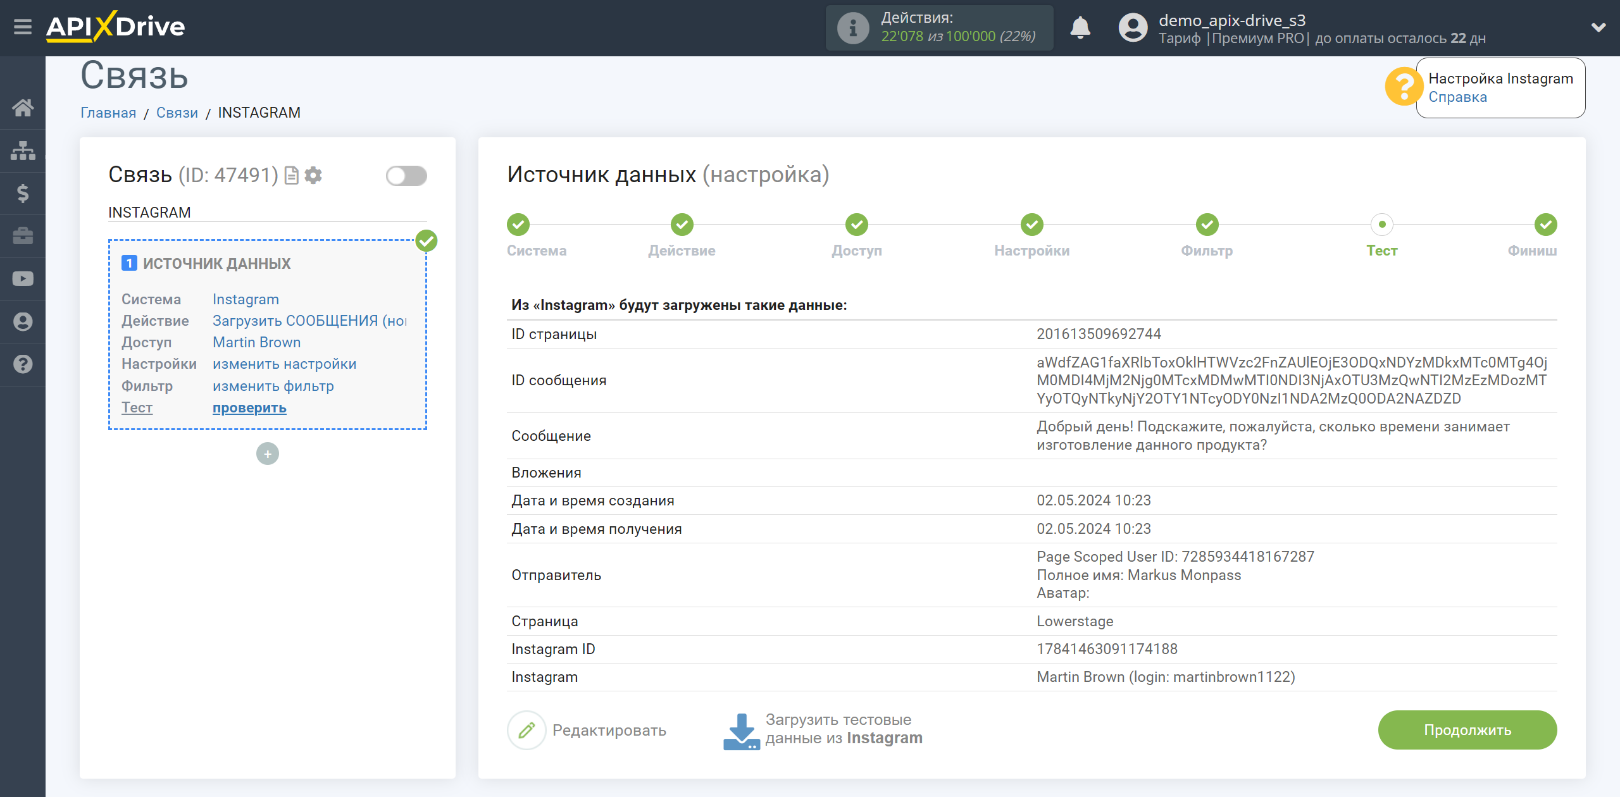
Task: Go to Финиш step
Action: (1546, 225)
